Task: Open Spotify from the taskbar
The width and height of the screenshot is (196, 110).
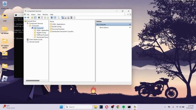Action: (123, 107)
